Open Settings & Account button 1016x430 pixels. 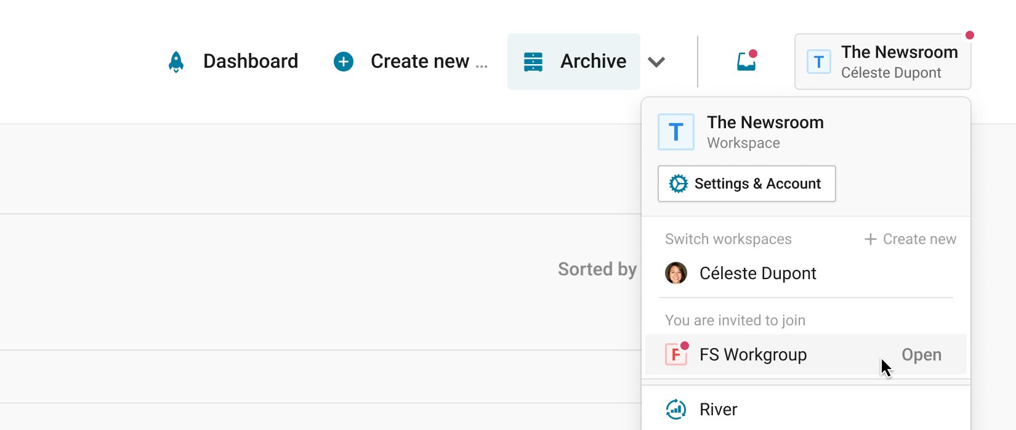click(x=746, y=184)
